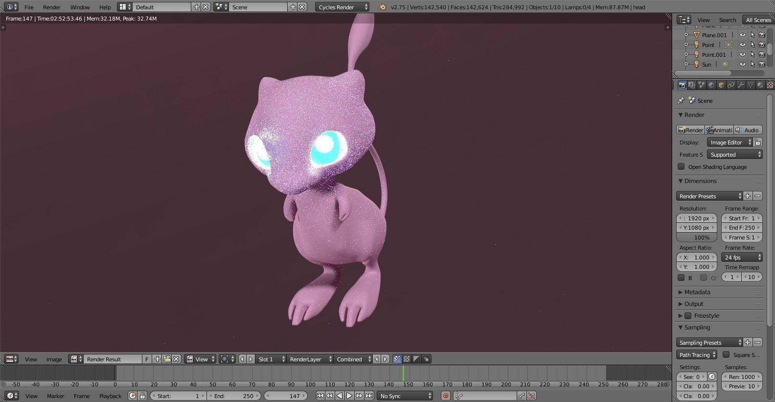Click the Blender logo splash icon
Image resolution: width=775 pixels, height=402 pixels.
382,7
